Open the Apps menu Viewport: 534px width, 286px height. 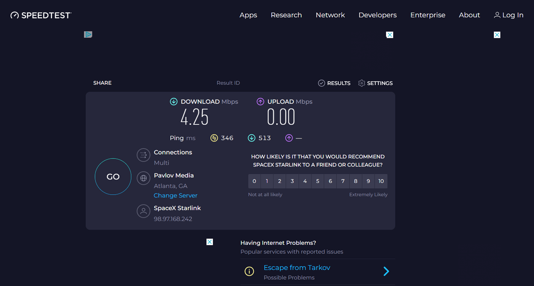click(248, 15)
